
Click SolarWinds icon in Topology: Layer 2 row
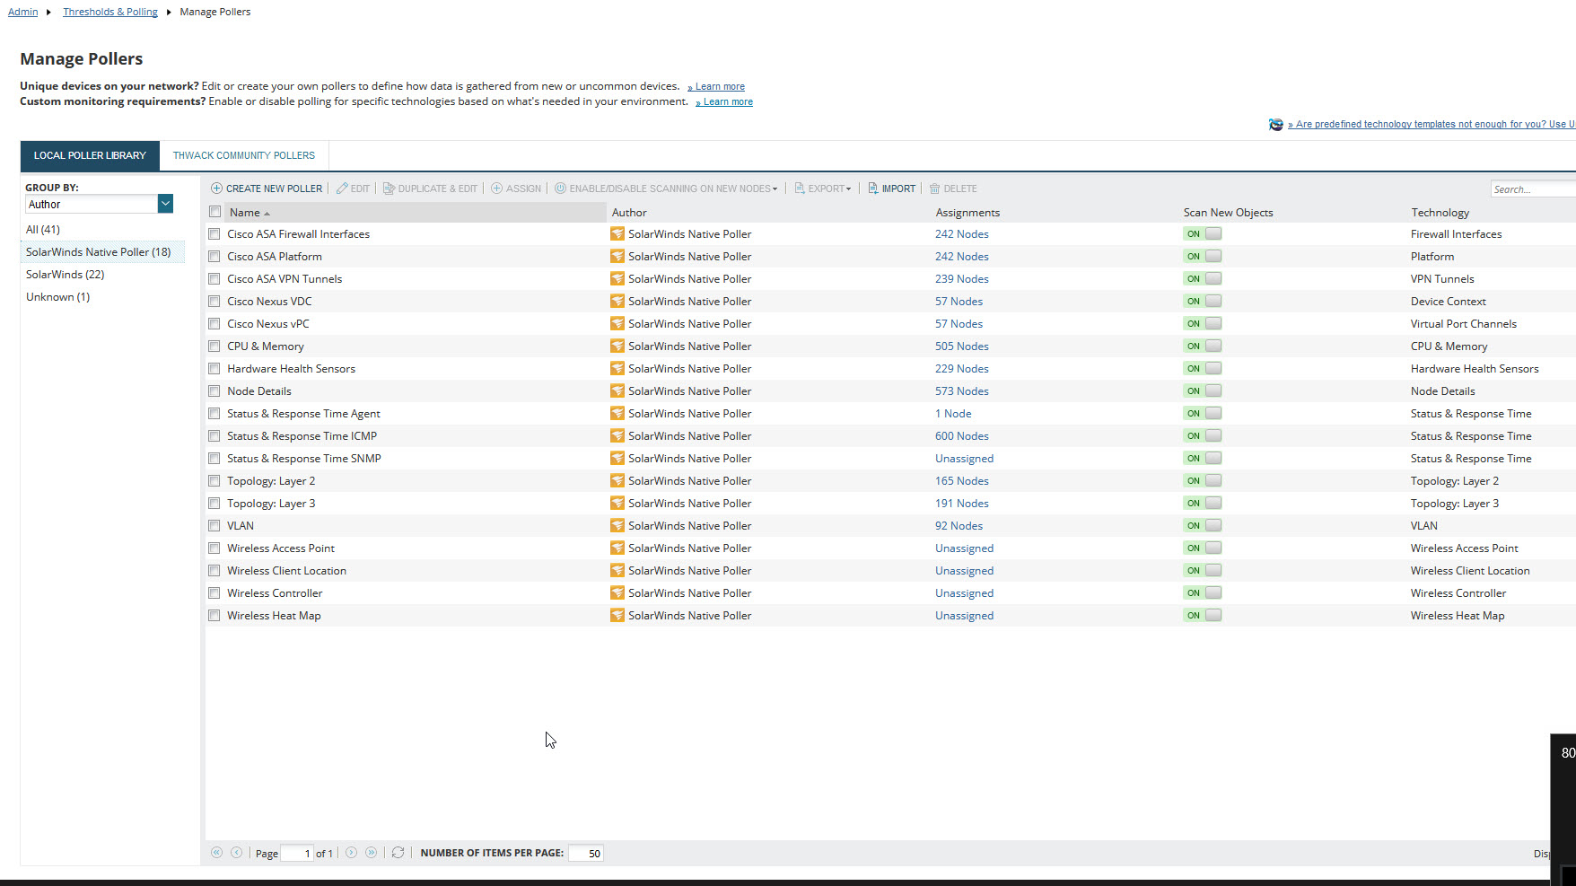[617, 480]
